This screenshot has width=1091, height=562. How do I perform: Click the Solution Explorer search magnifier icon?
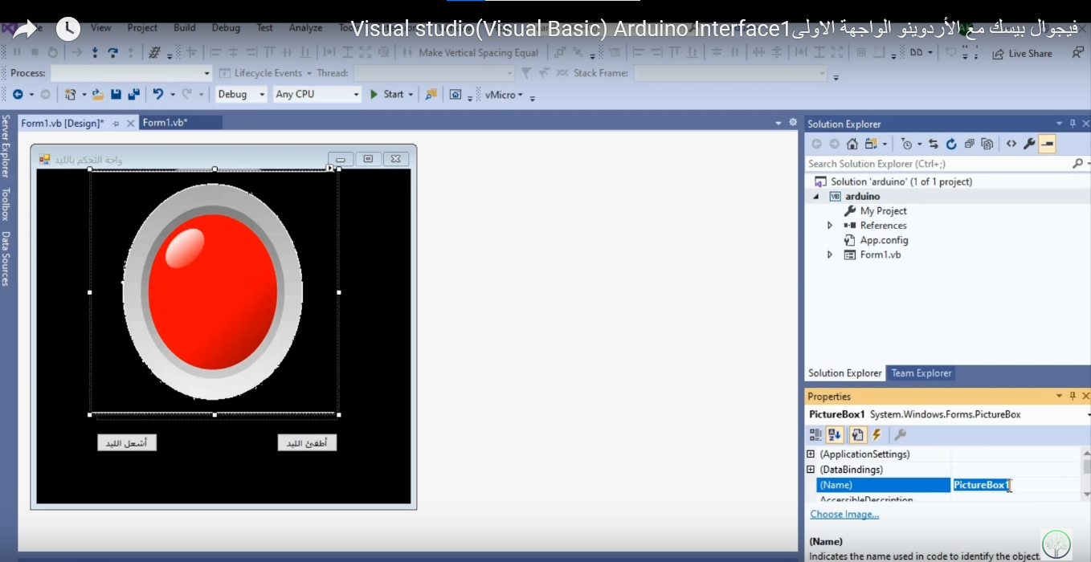(1077, 163)
